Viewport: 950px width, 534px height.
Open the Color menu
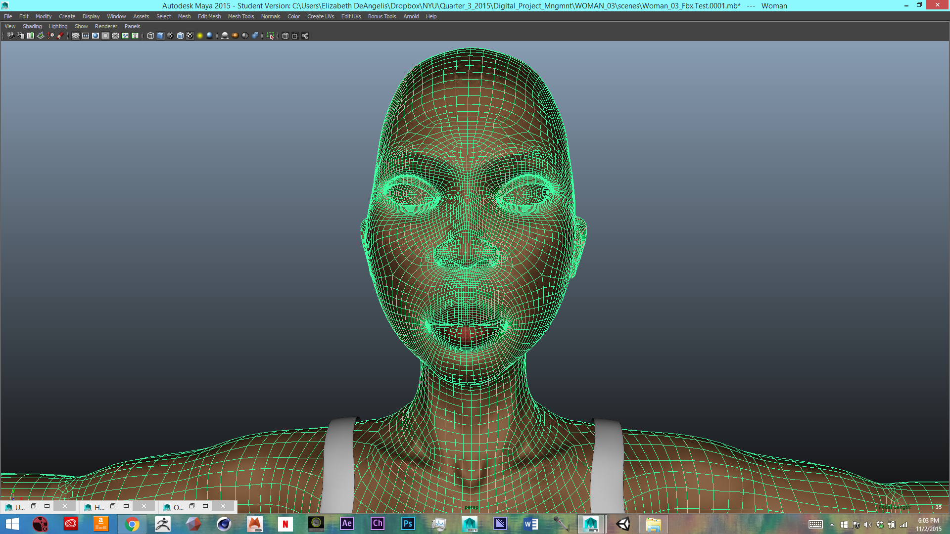click(293, 16)
